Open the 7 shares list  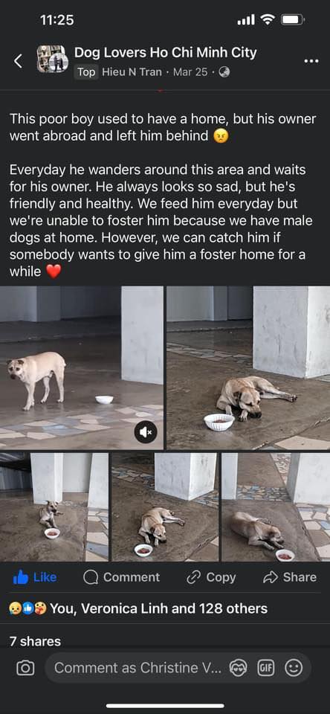[x=35, y=641]
